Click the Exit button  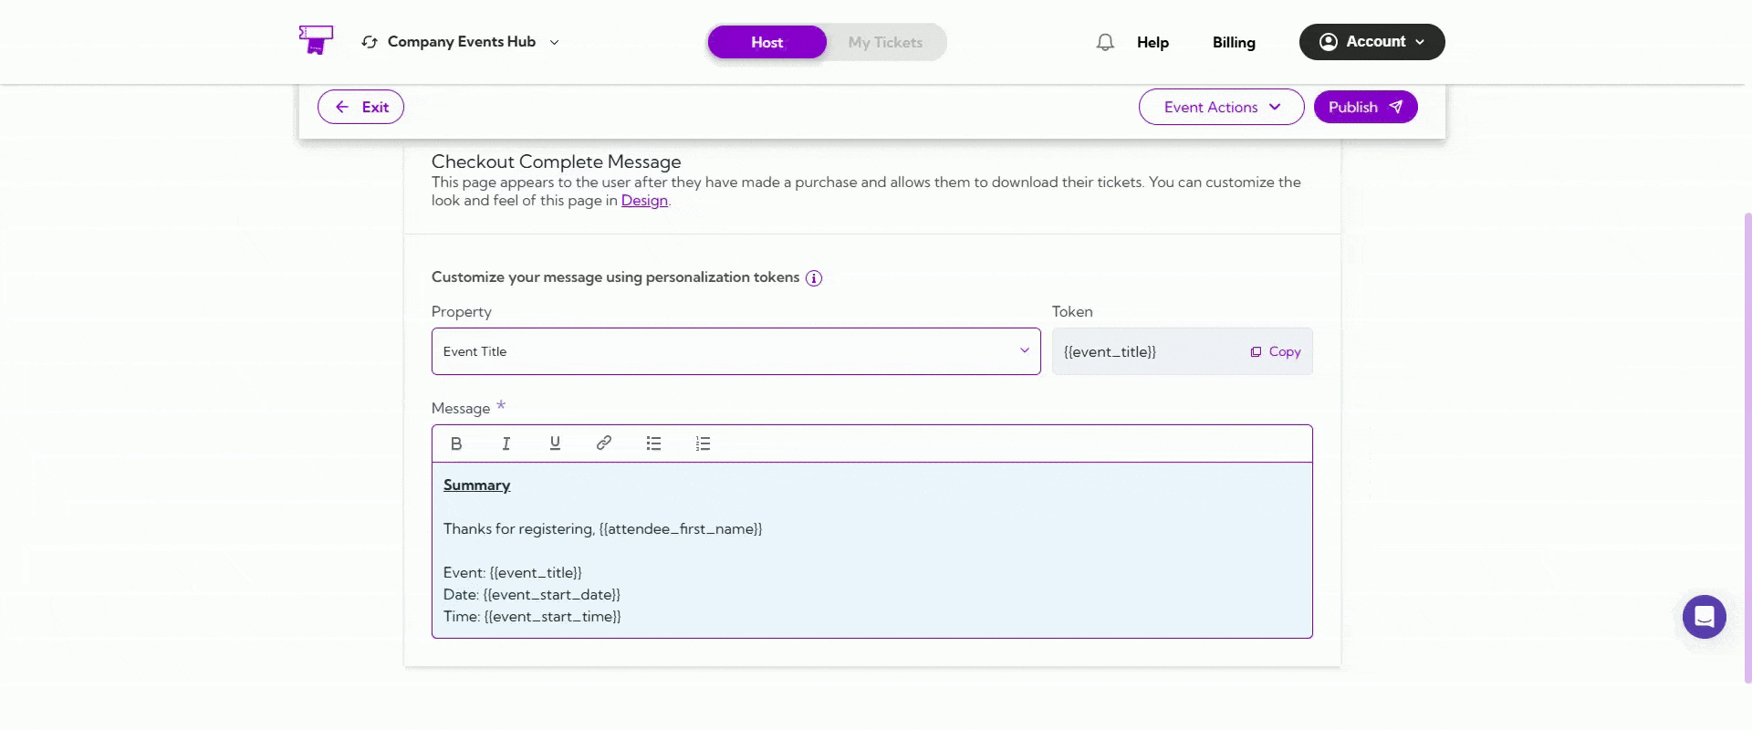(x=360, y=107)
